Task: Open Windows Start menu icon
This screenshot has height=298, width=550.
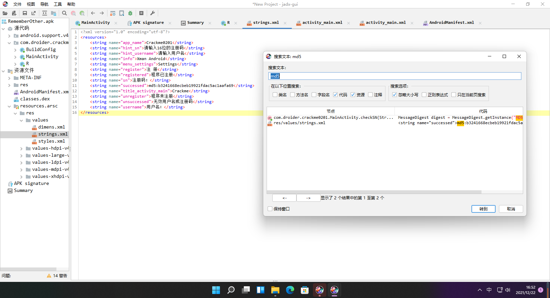Action: pyautogui.click(x=216, y=290)
